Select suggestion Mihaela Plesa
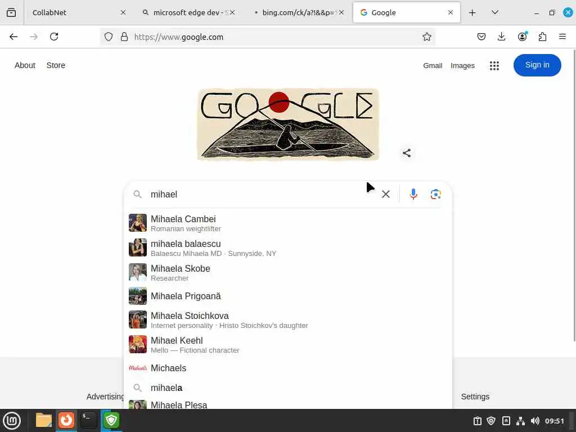 [x=288, y=404]
